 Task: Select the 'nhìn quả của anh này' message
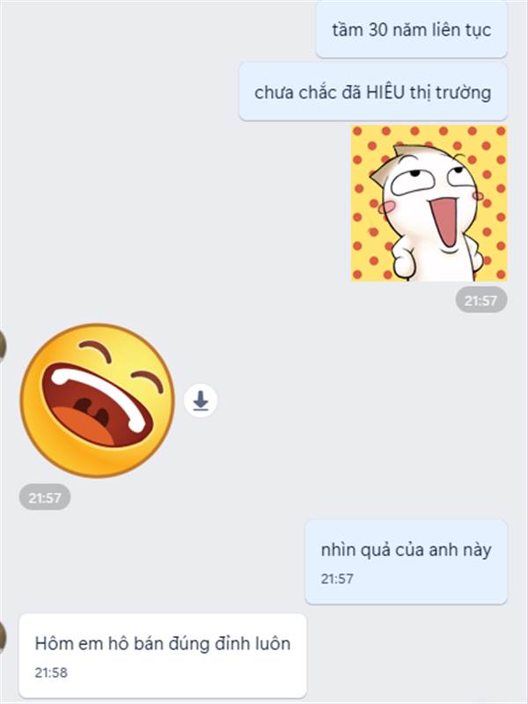pyautogui.click(x=406, y=562)
